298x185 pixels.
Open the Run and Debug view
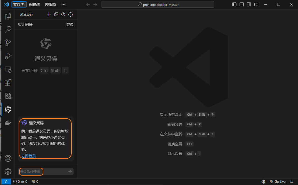pyautogui.click(x=8, y=56)
